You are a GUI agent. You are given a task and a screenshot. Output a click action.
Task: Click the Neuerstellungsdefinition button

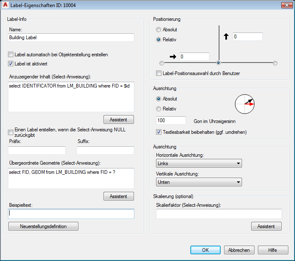pos(43,226)
